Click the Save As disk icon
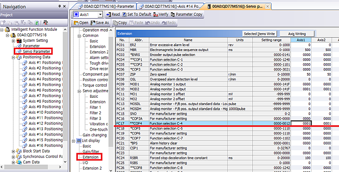Screen dimensions: 339x172 tap(93, 23)
